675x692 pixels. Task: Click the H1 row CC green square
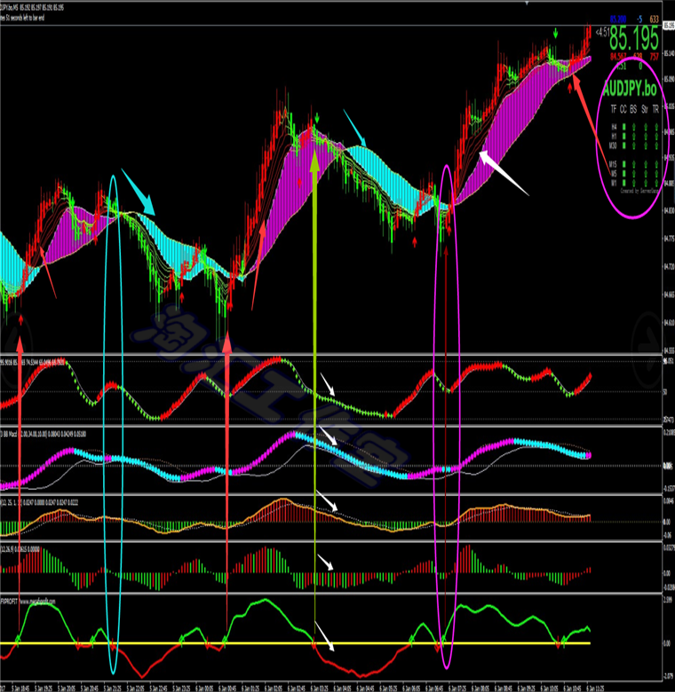pos(623,137)
